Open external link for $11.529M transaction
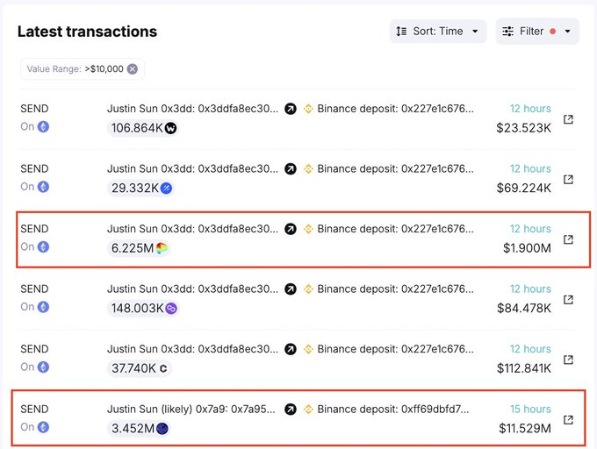 568,420
